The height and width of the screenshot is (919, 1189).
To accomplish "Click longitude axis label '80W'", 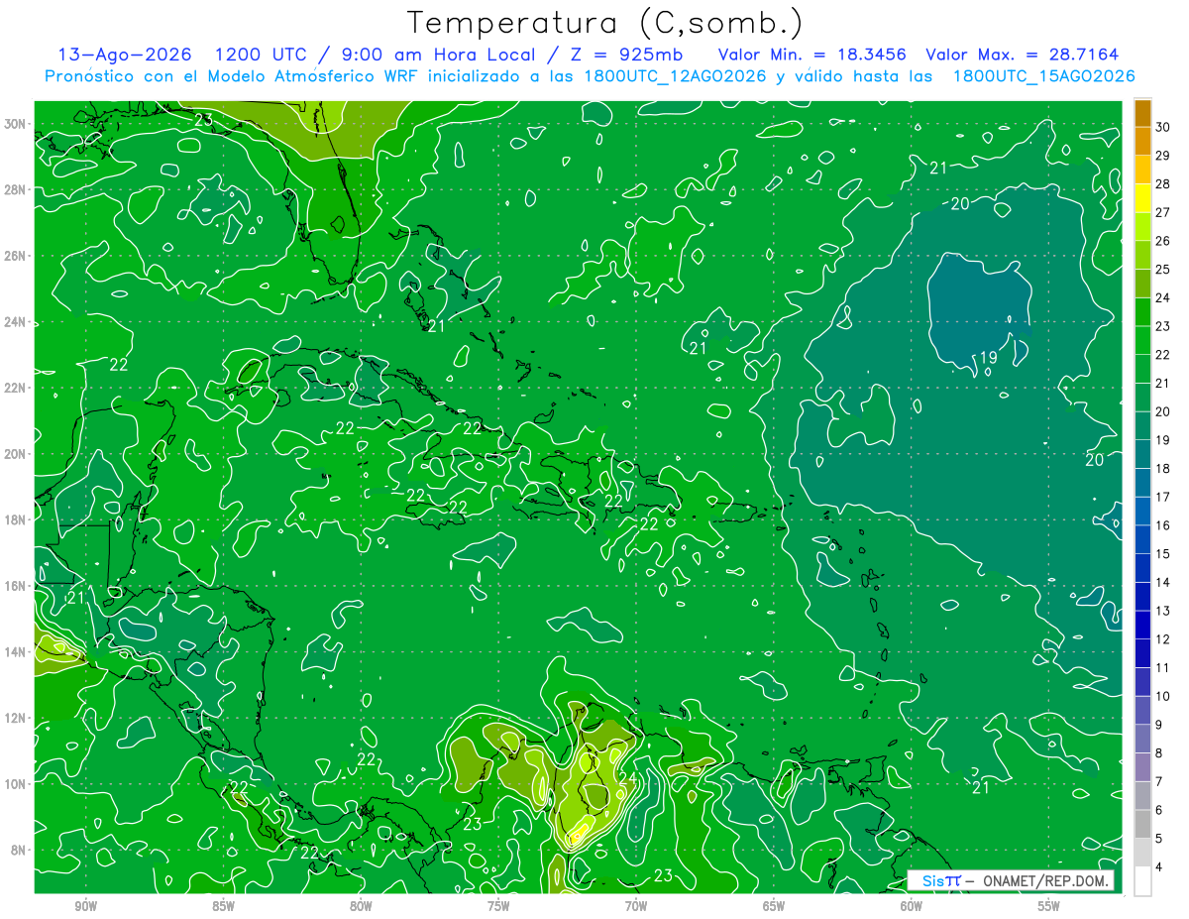I will click(x=362, y=906).
